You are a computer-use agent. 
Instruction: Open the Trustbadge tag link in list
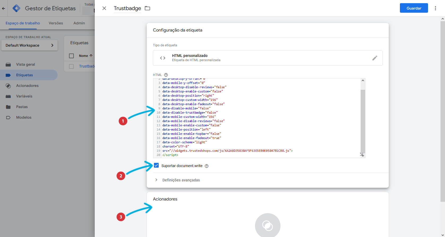coord(87,66)
